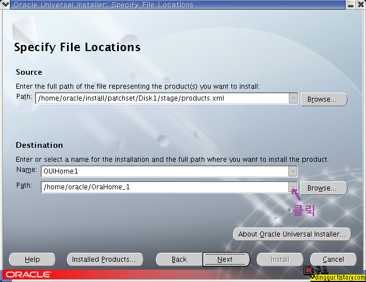Viewport: 366px width, 282px height.
Task: Cancel the installer
Action: (333, 260)
